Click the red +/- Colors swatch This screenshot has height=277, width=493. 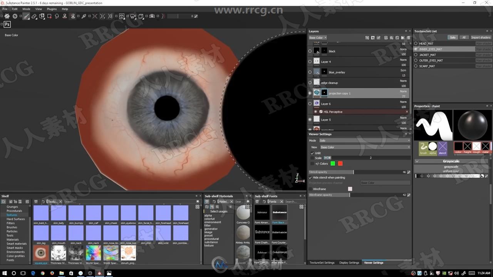[x=340, y=164]
